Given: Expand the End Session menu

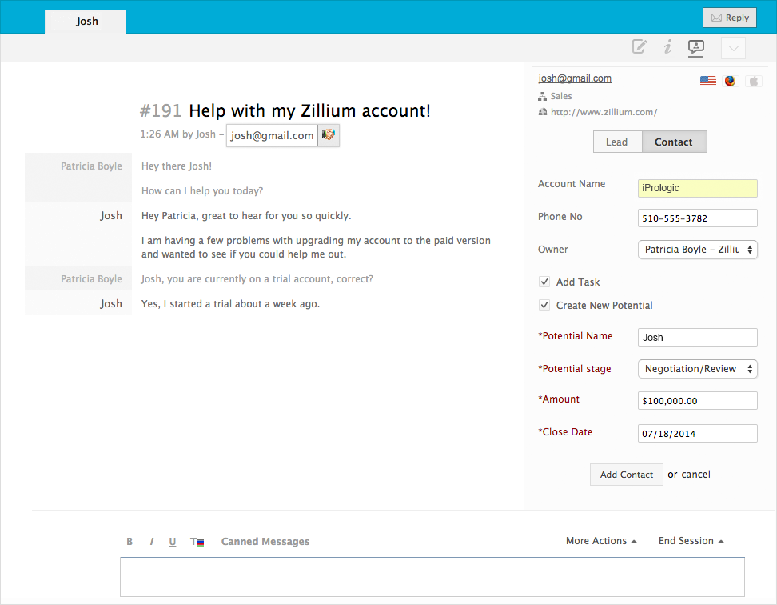Looking at the screenshot, I should [x=691, y=541].
